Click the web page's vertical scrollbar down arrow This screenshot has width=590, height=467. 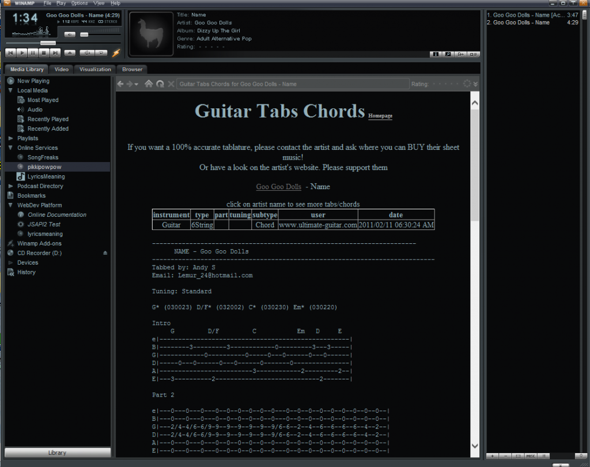coord(475,446)
